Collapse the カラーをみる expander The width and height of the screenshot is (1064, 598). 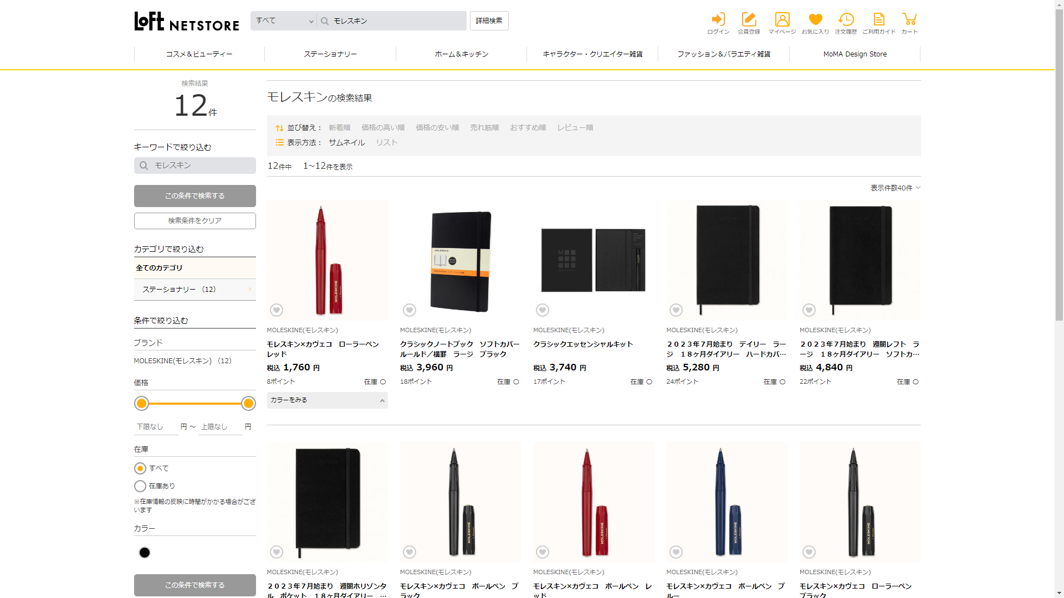[327, 400]
